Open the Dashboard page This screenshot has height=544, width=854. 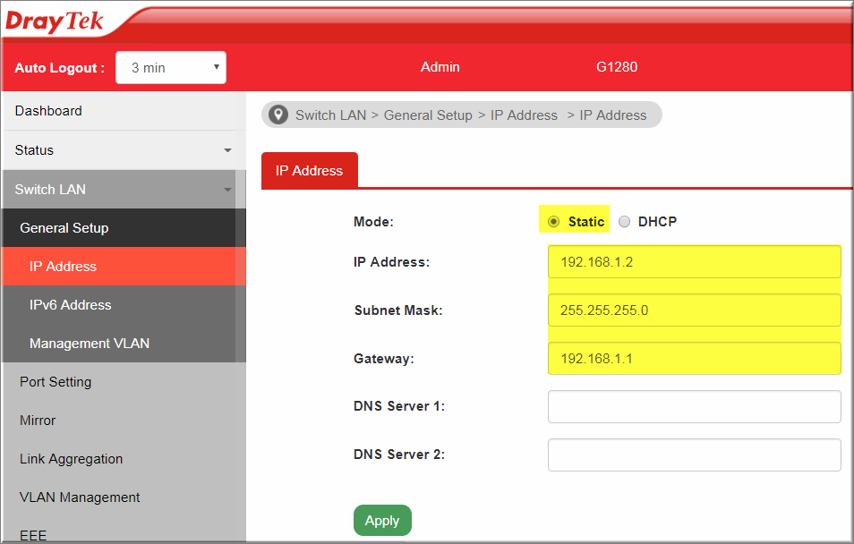point(124,111)
